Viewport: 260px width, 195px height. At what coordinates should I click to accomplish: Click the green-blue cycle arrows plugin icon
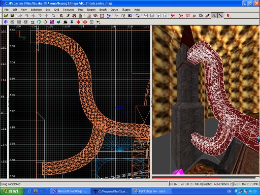point(39,22)
